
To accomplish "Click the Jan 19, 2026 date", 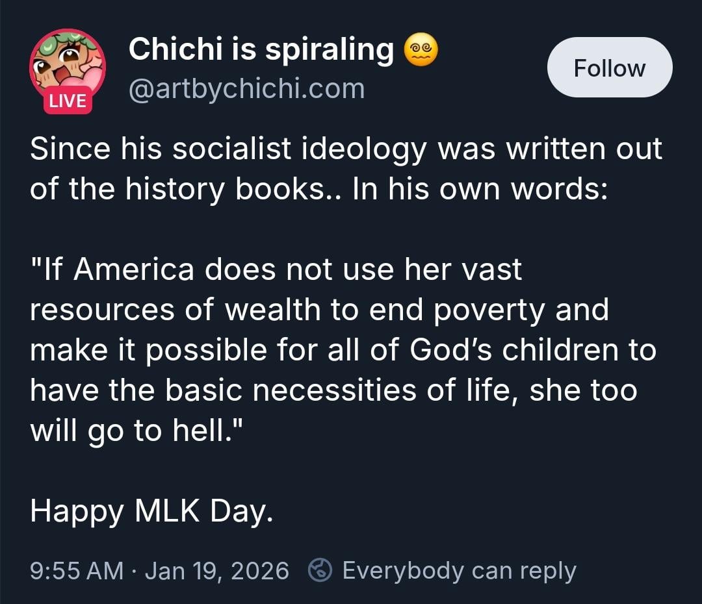I will [216, 571].
